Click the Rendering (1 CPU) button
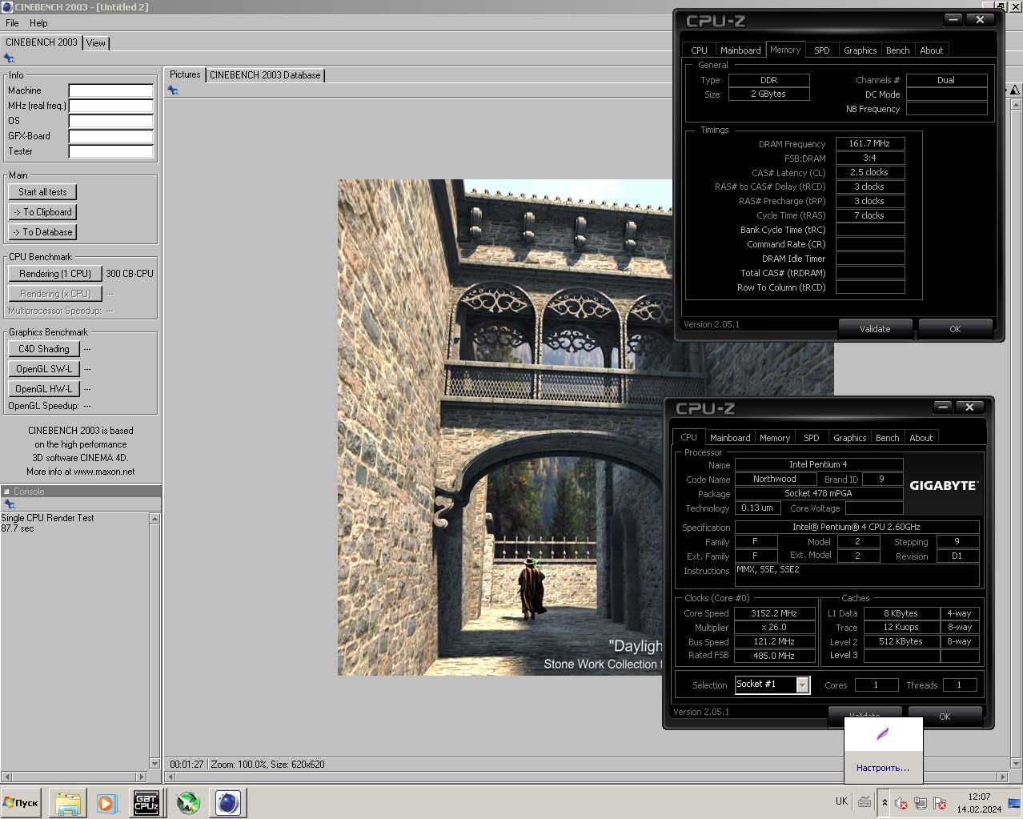This screenshot has width=1023, height=819. point(55,274)
